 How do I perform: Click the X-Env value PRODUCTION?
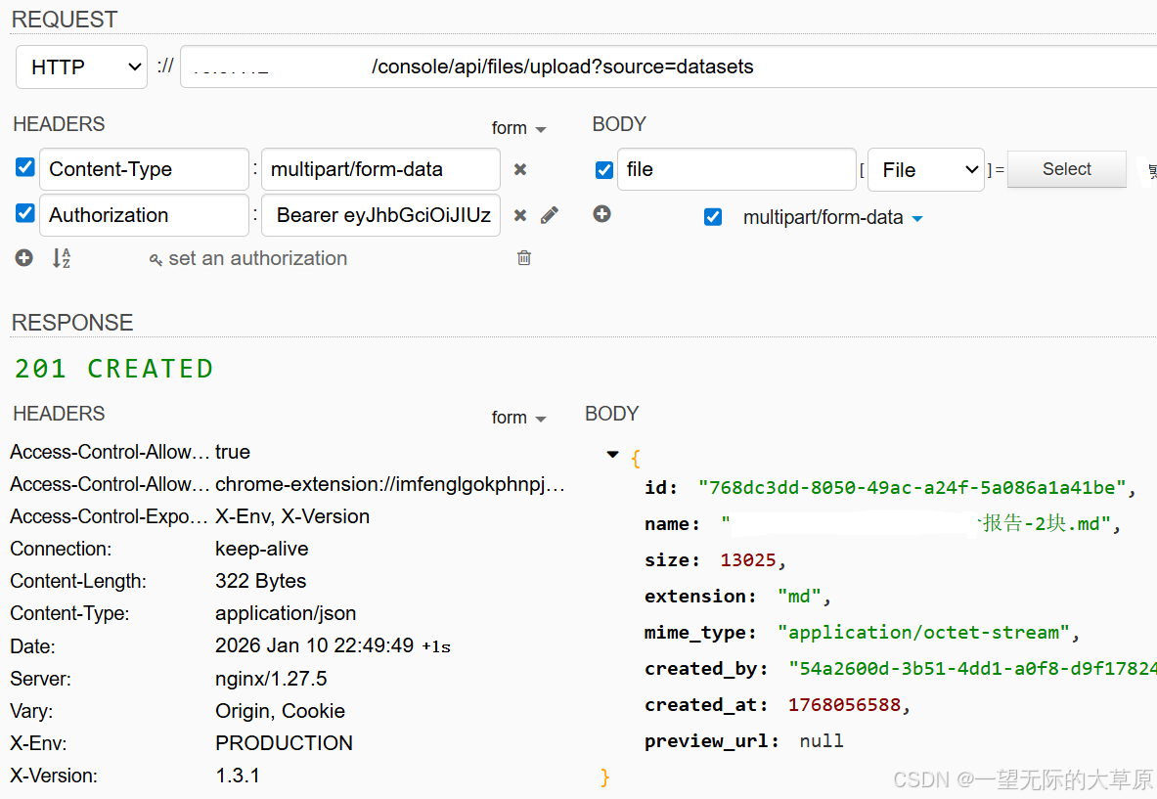click(x=284, y=743)
